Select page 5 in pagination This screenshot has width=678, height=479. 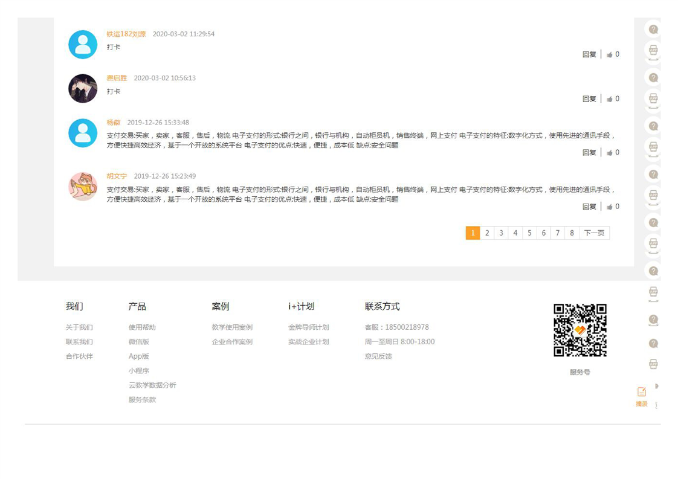coord(529,233)
